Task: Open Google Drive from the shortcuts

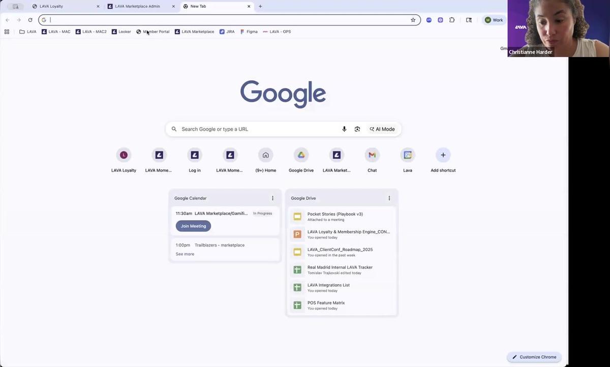Action: [x=301, y=155]
